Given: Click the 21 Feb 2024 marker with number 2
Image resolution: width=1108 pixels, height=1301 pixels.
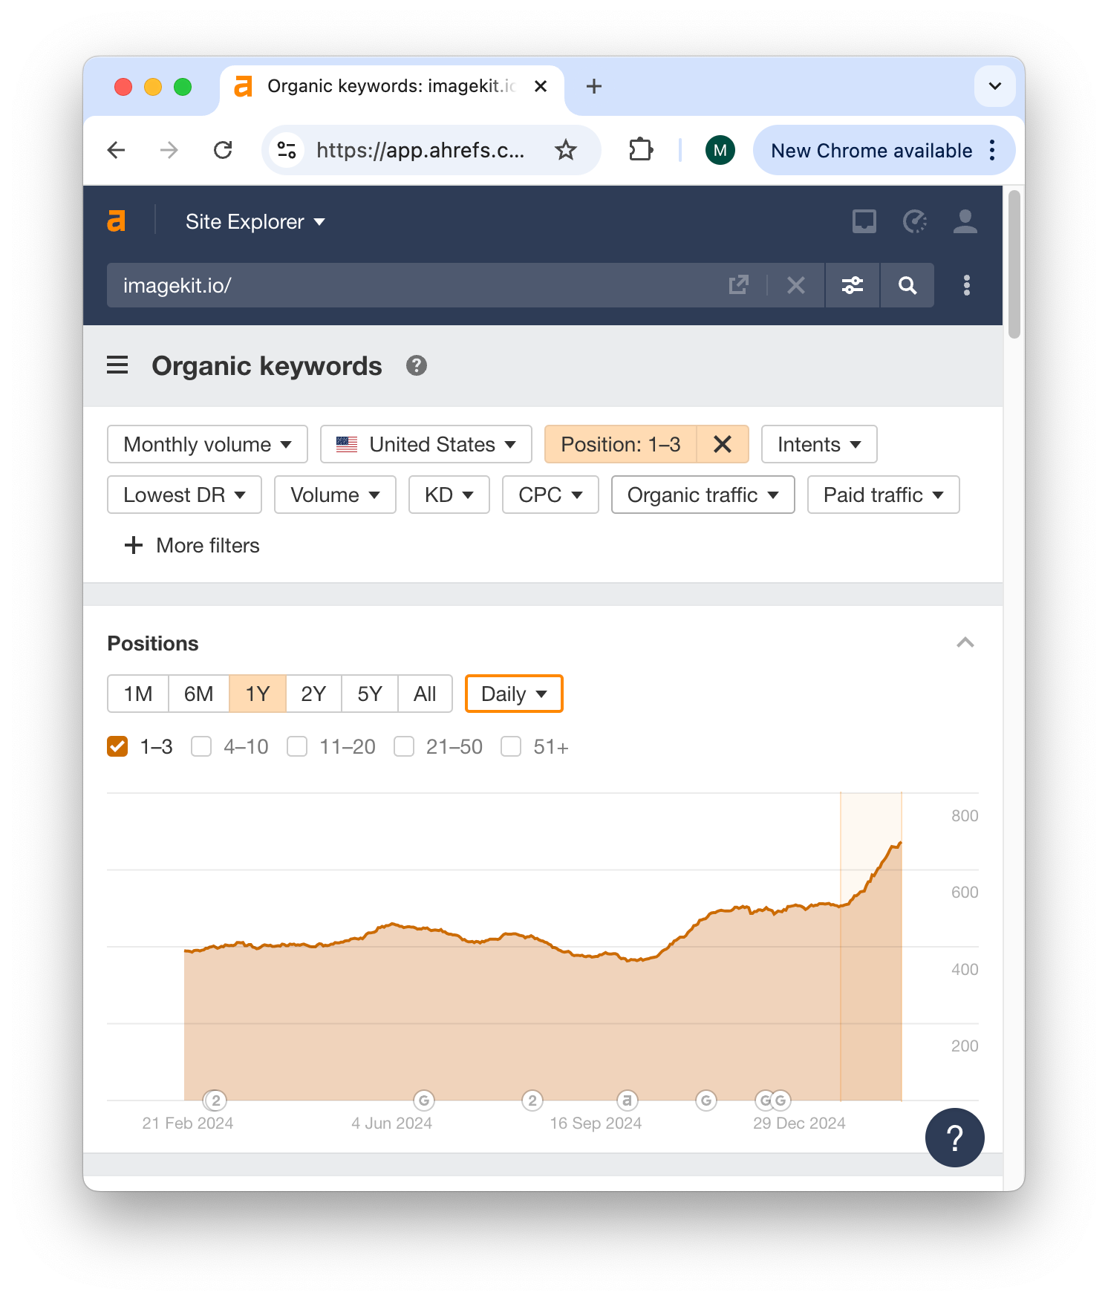Looking at the screenshot, I should (x=215, y=1101).
